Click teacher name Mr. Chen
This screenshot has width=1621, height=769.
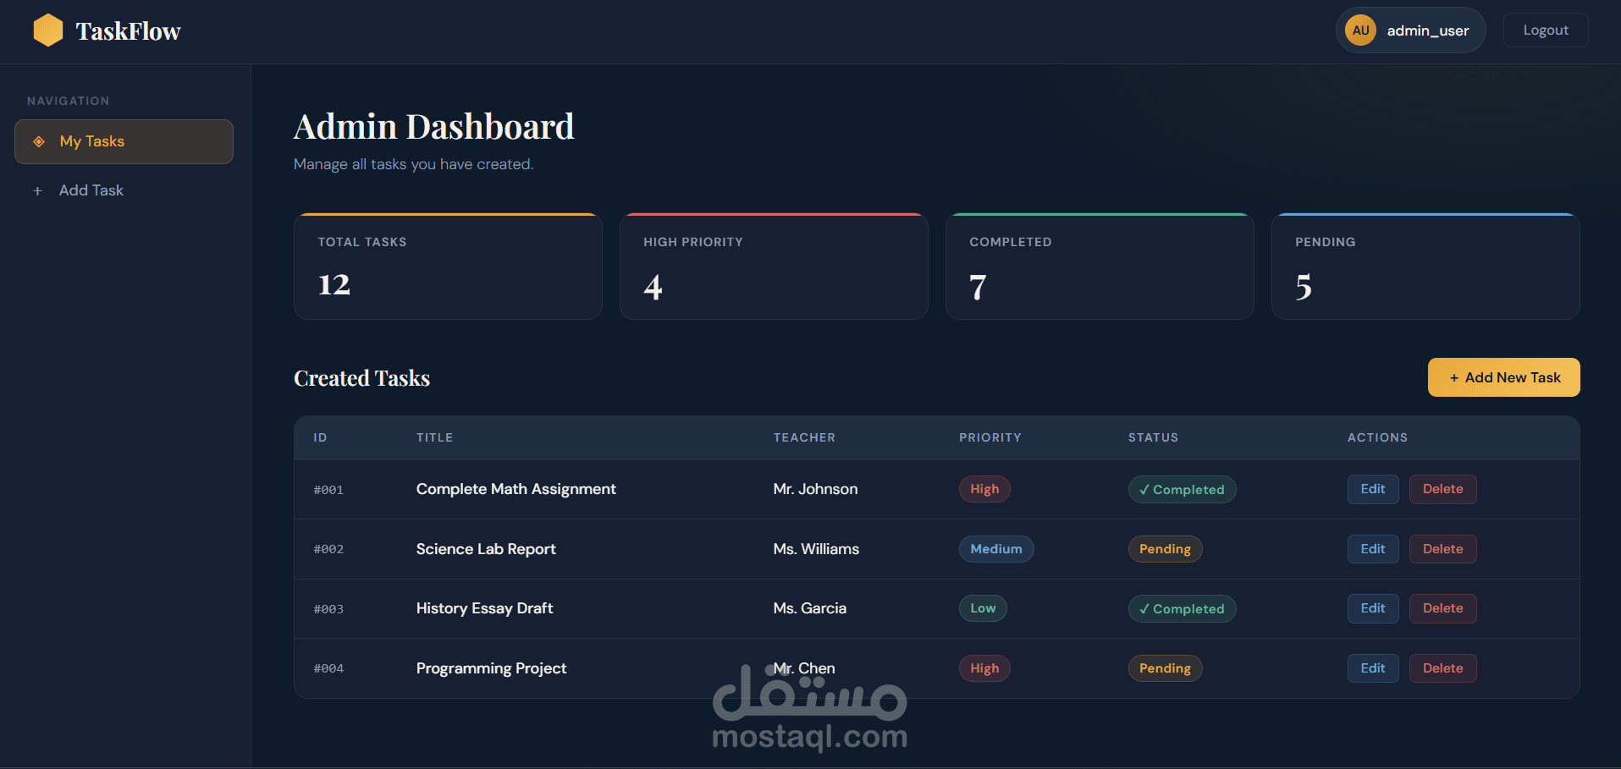[804, 668]
